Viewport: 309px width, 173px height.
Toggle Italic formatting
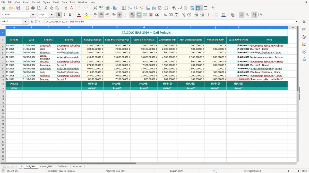65,15
